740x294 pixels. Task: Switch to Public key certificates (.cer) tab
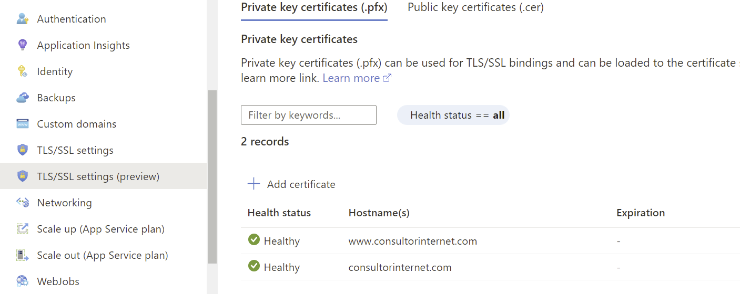click(475, 7)
